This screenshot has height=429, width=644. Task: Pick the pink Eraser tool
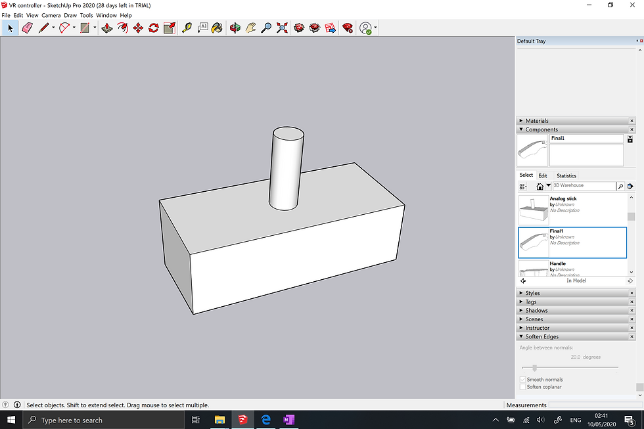[27, 28]
